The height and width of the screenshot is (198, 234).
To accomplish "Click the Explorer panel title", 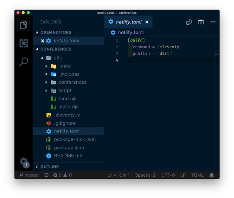I will tap(51, 22).
